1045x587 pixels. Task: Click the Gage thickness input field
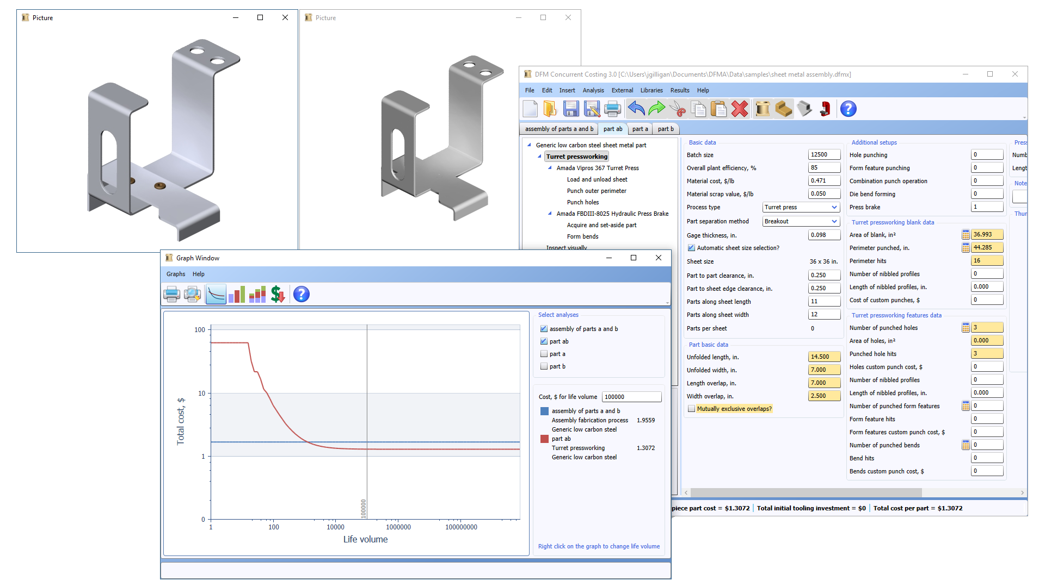tap(824, 235)
